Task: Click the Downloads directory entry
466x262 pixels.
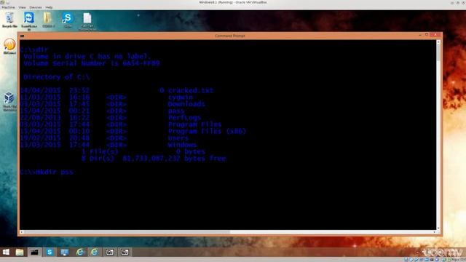Action: [186, 104]
